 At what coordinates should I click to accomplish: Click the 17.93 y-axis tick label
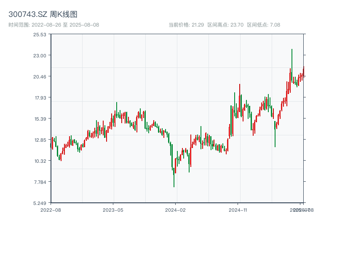coord(40,97)
